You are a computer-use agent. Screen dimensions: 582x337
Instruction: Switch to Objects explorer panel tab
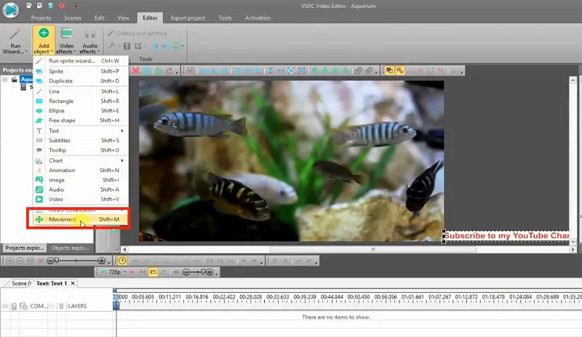click(70, 248)
